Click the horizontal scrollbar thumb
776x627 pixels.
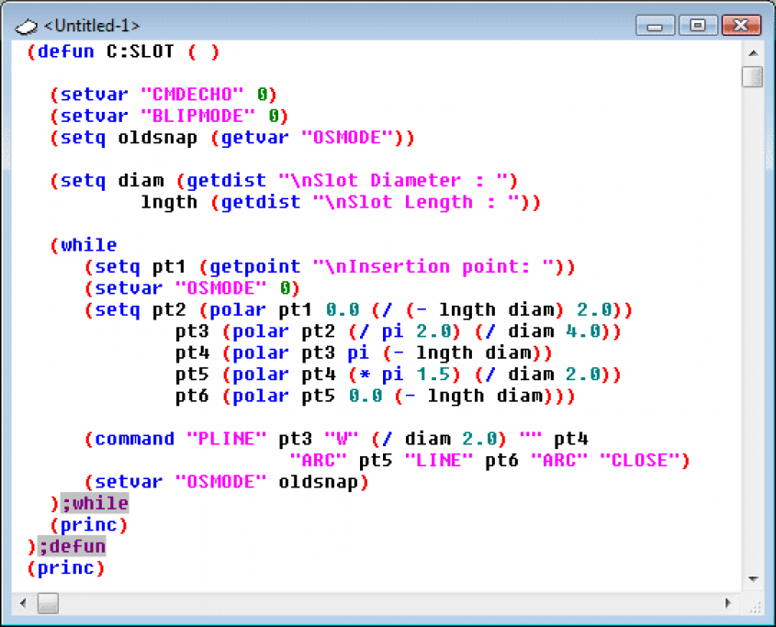point(48,603)
